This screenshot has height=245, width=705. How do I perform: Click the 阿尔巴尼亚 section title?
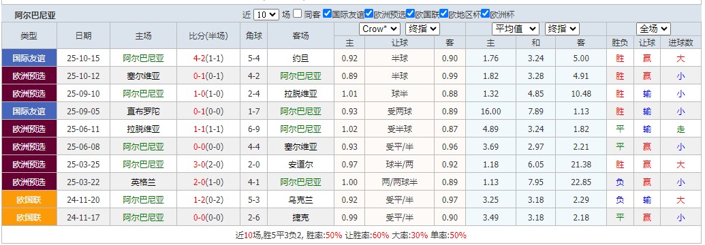(x=35, y=15)
